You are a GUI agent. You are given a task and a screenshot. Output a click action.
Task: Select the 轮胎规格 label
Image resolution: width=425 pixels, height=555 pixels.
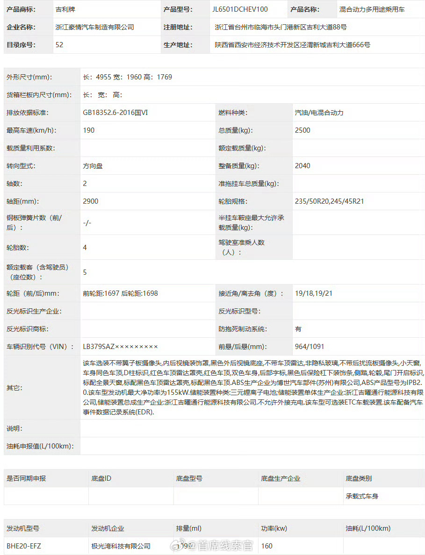(x=233, y=201)
